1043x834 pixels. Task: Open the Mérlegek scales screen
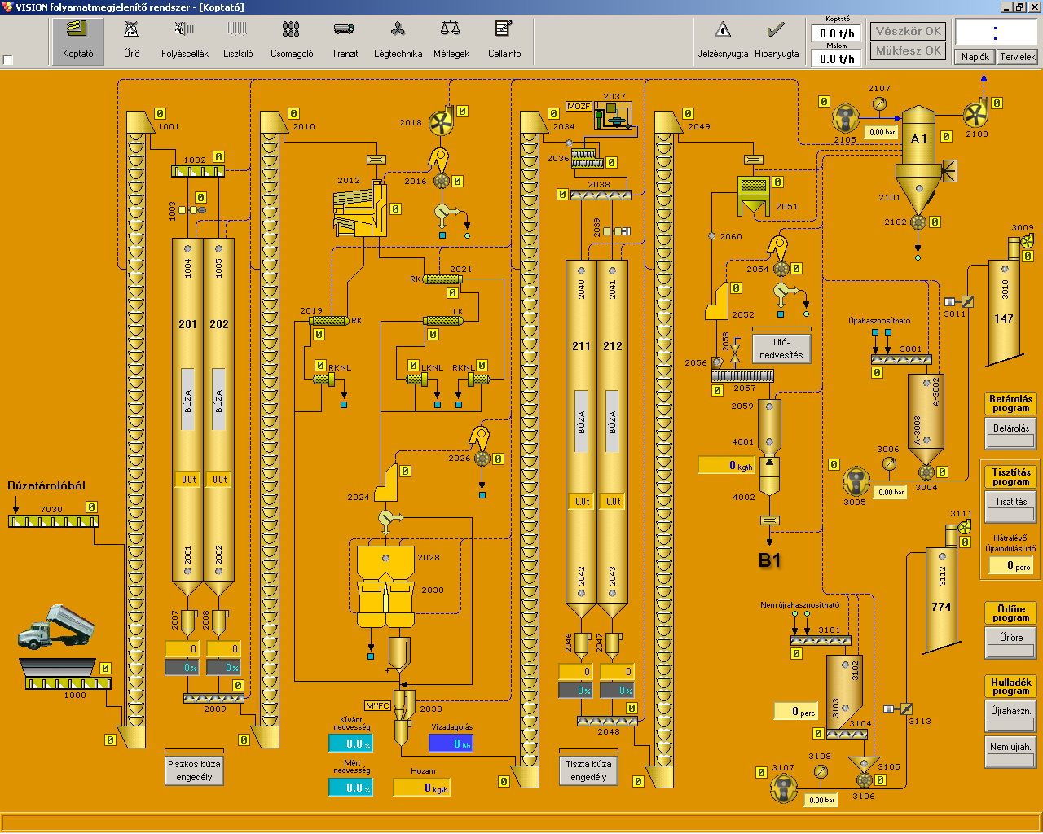tap(451, 39)
